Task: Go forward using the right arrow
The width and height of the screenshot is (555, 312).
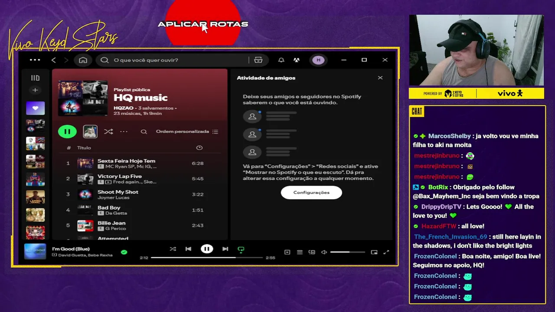Action: click(x=66, y=60)
